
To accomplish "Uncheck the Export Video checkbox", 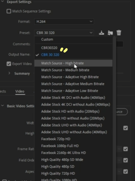I will point(9,64).
